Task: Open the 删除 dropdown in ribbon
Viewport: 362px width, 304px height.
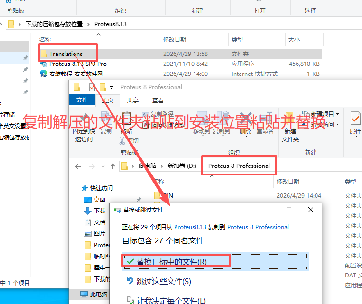Action: (x=246, y=136)
